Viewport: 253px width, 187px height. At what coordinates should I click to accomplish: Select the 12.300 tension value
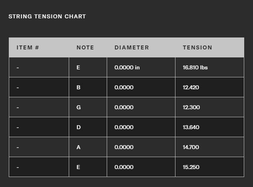191,107
